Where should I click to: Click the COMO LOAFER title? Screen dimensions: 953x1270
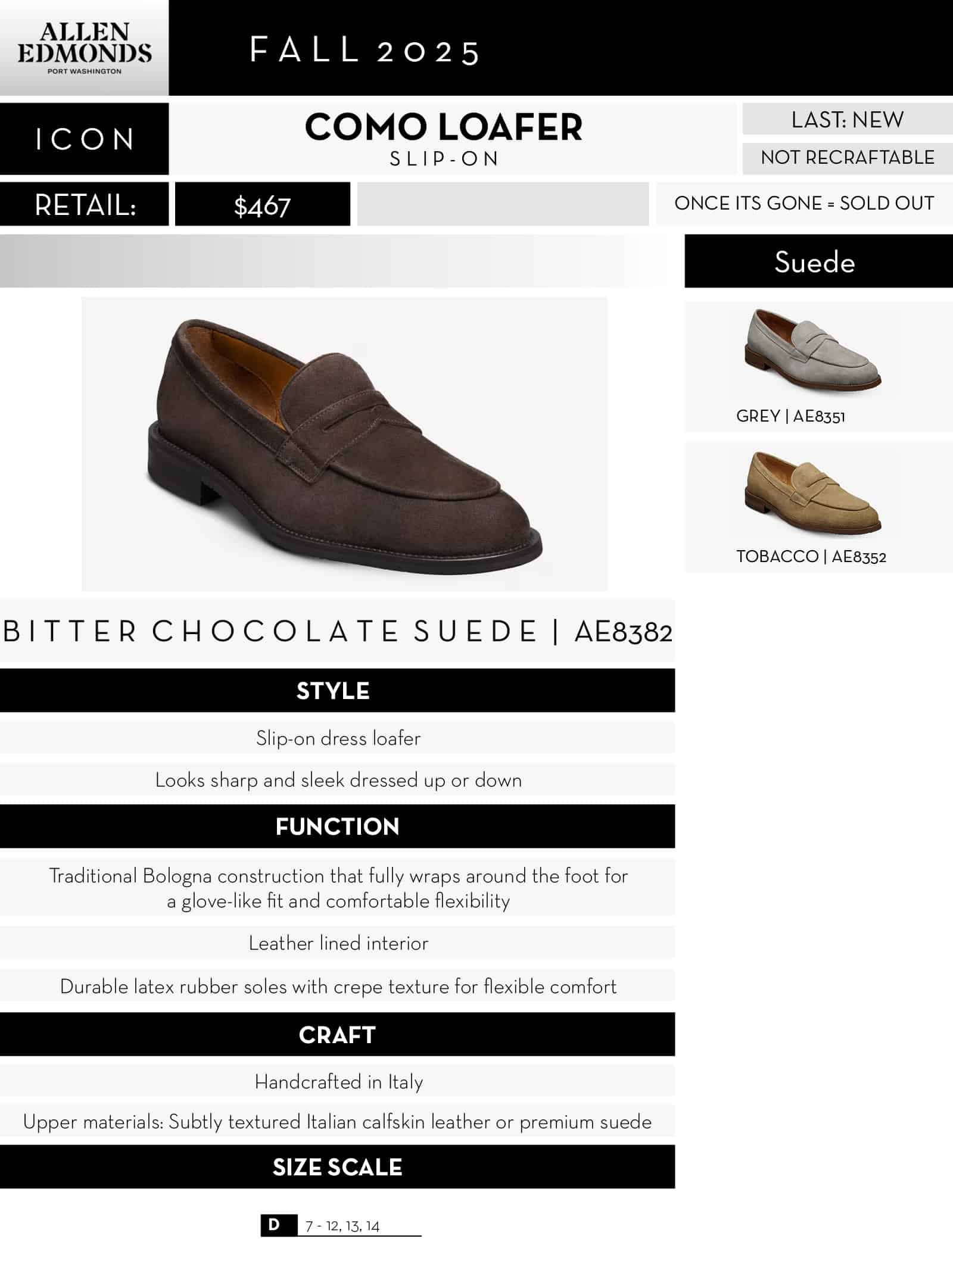(443, 127)
